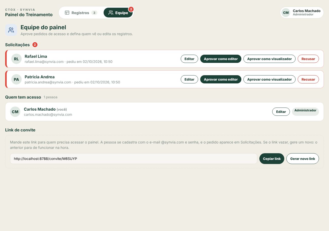This screenshot has height=231, width=329.
Task: Click the Solicitações red count badge
Action: pyautogui.click(x=35, y=45)
